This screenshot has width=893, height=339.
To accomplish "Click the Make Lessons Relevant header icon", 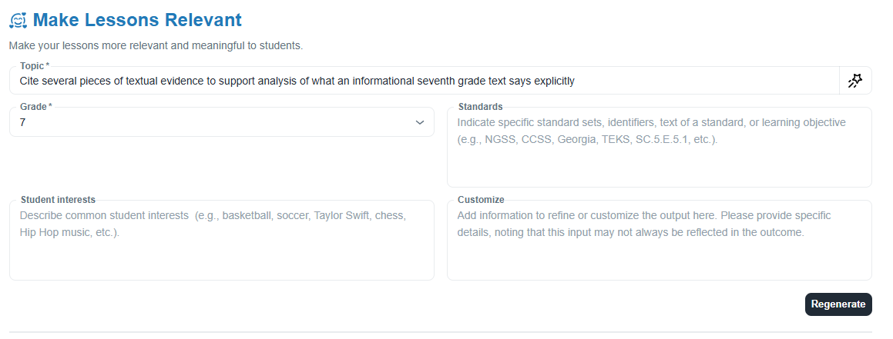I will (18, 21).
